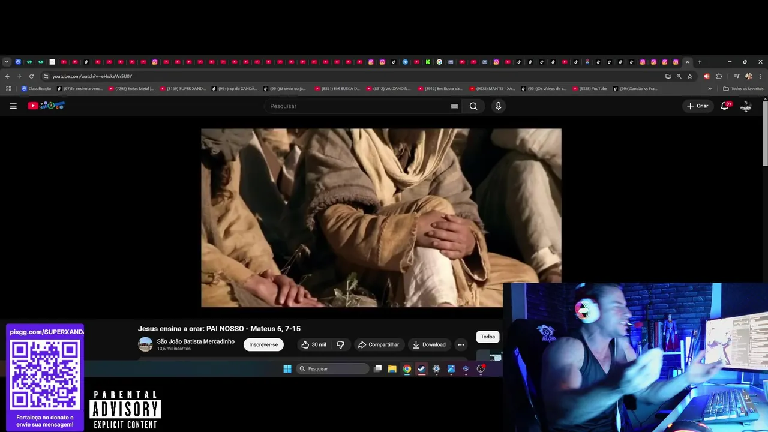
Task: Open the '(8159) SUPER XAND...' bookmark
Action: point(182,88)
